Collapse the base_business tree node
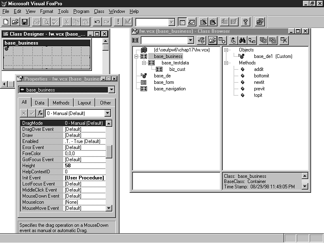The height and width of the screenshot is (243, 324). point(136,56)
